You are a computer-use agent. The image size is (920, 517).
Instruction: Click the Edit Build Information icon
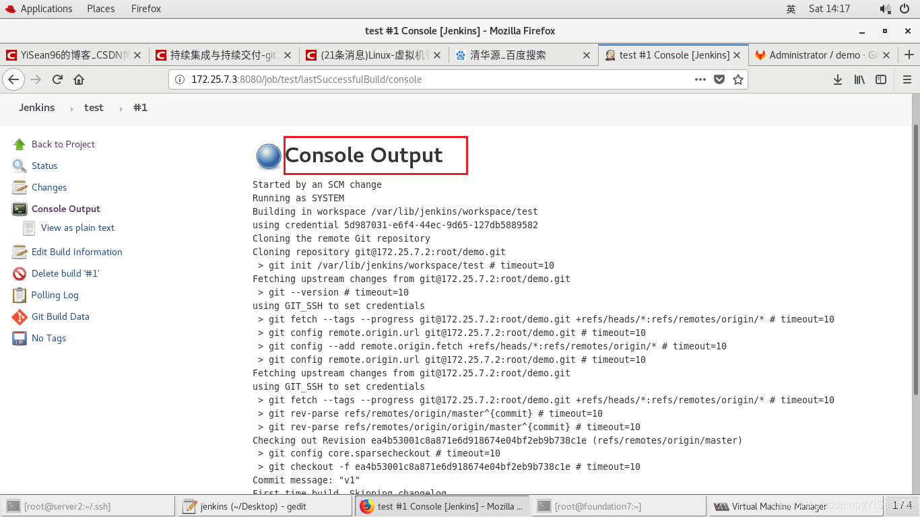(x=20, y=252)
